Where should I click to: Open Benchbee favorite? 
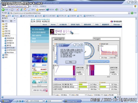(x=9, y=52)
